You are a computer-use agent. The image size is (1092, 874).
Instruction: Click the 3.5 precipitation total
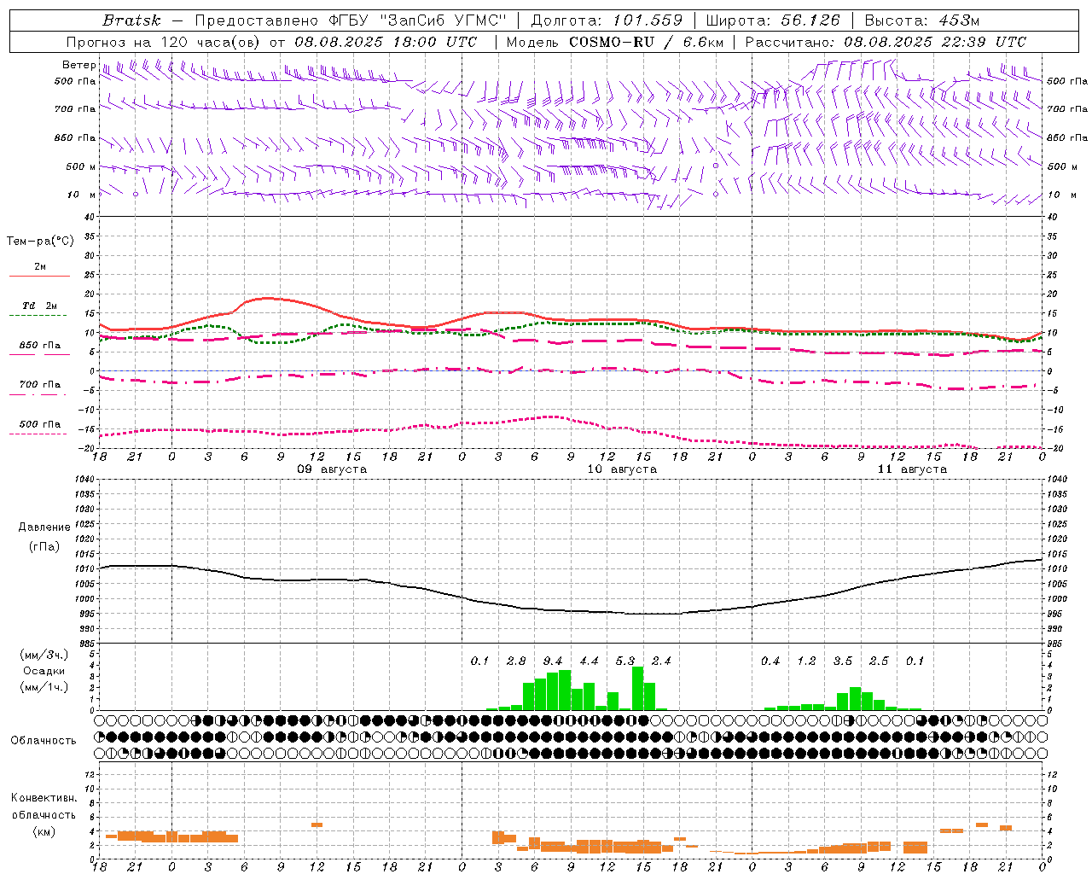coord(843,661)
